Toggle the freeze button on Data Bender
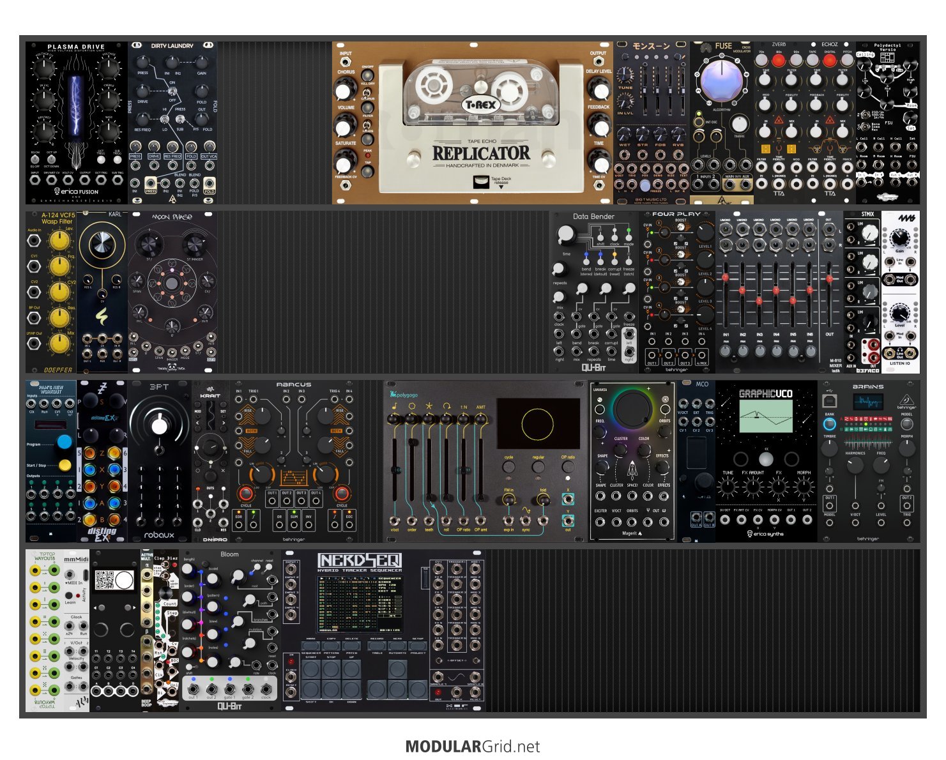This screenshot has width=946, height=760. 629,262
